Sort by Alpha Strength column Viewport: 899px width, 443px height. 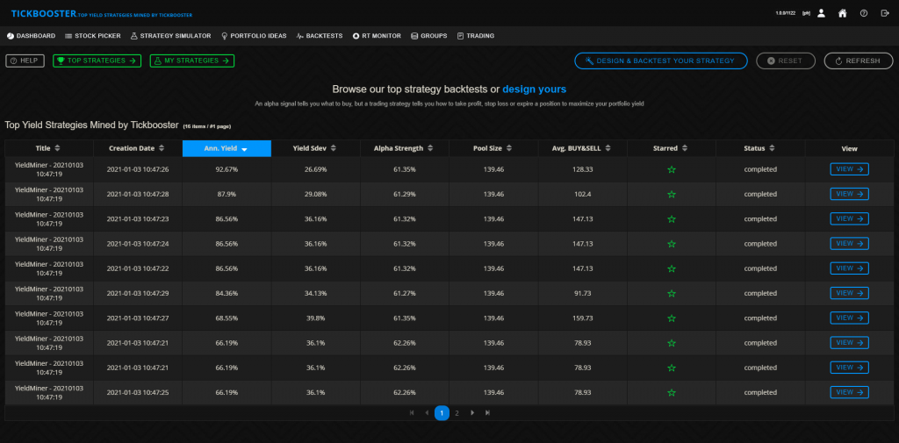coord(405,148)
